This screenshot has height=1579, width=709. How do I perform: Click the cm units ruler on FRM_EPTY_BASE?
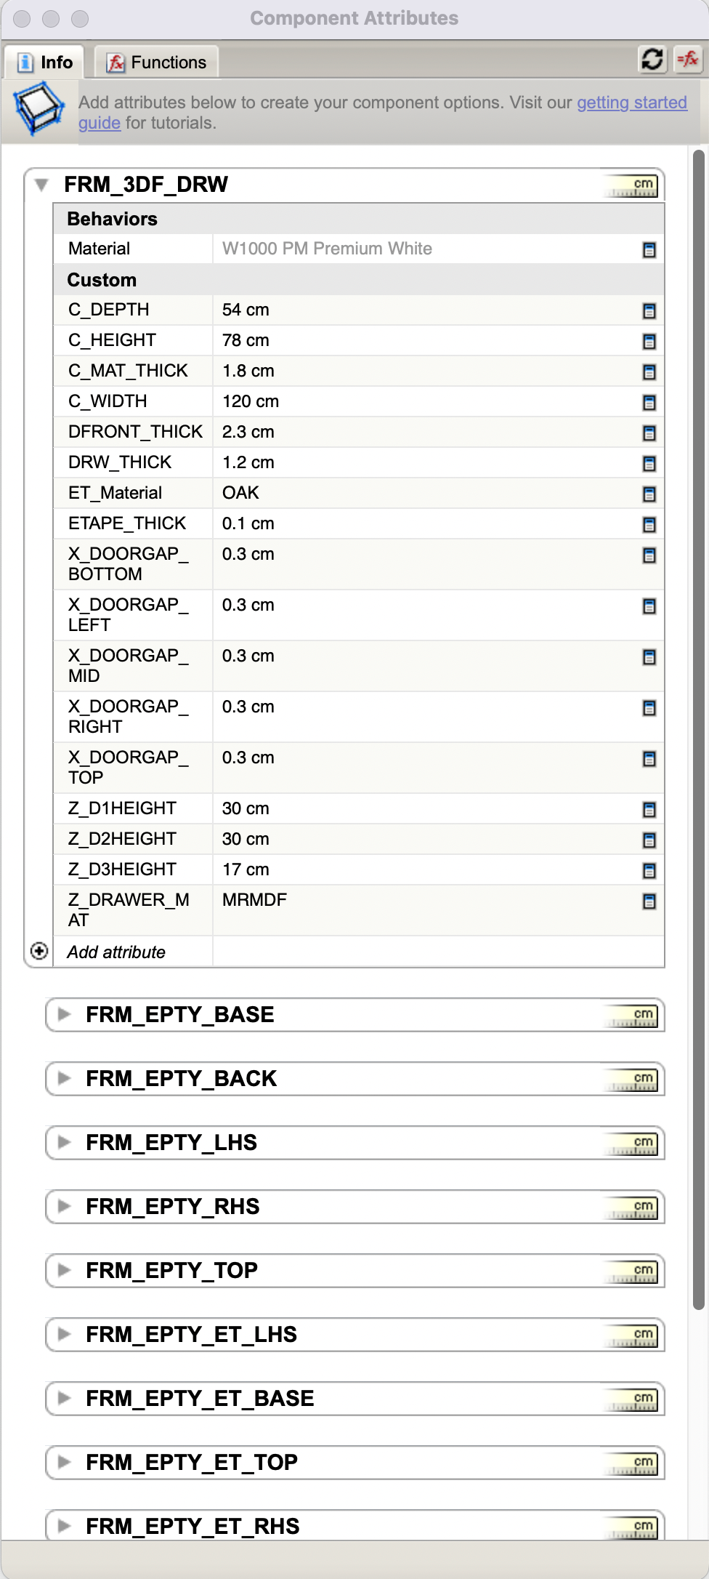(632, 1016)
